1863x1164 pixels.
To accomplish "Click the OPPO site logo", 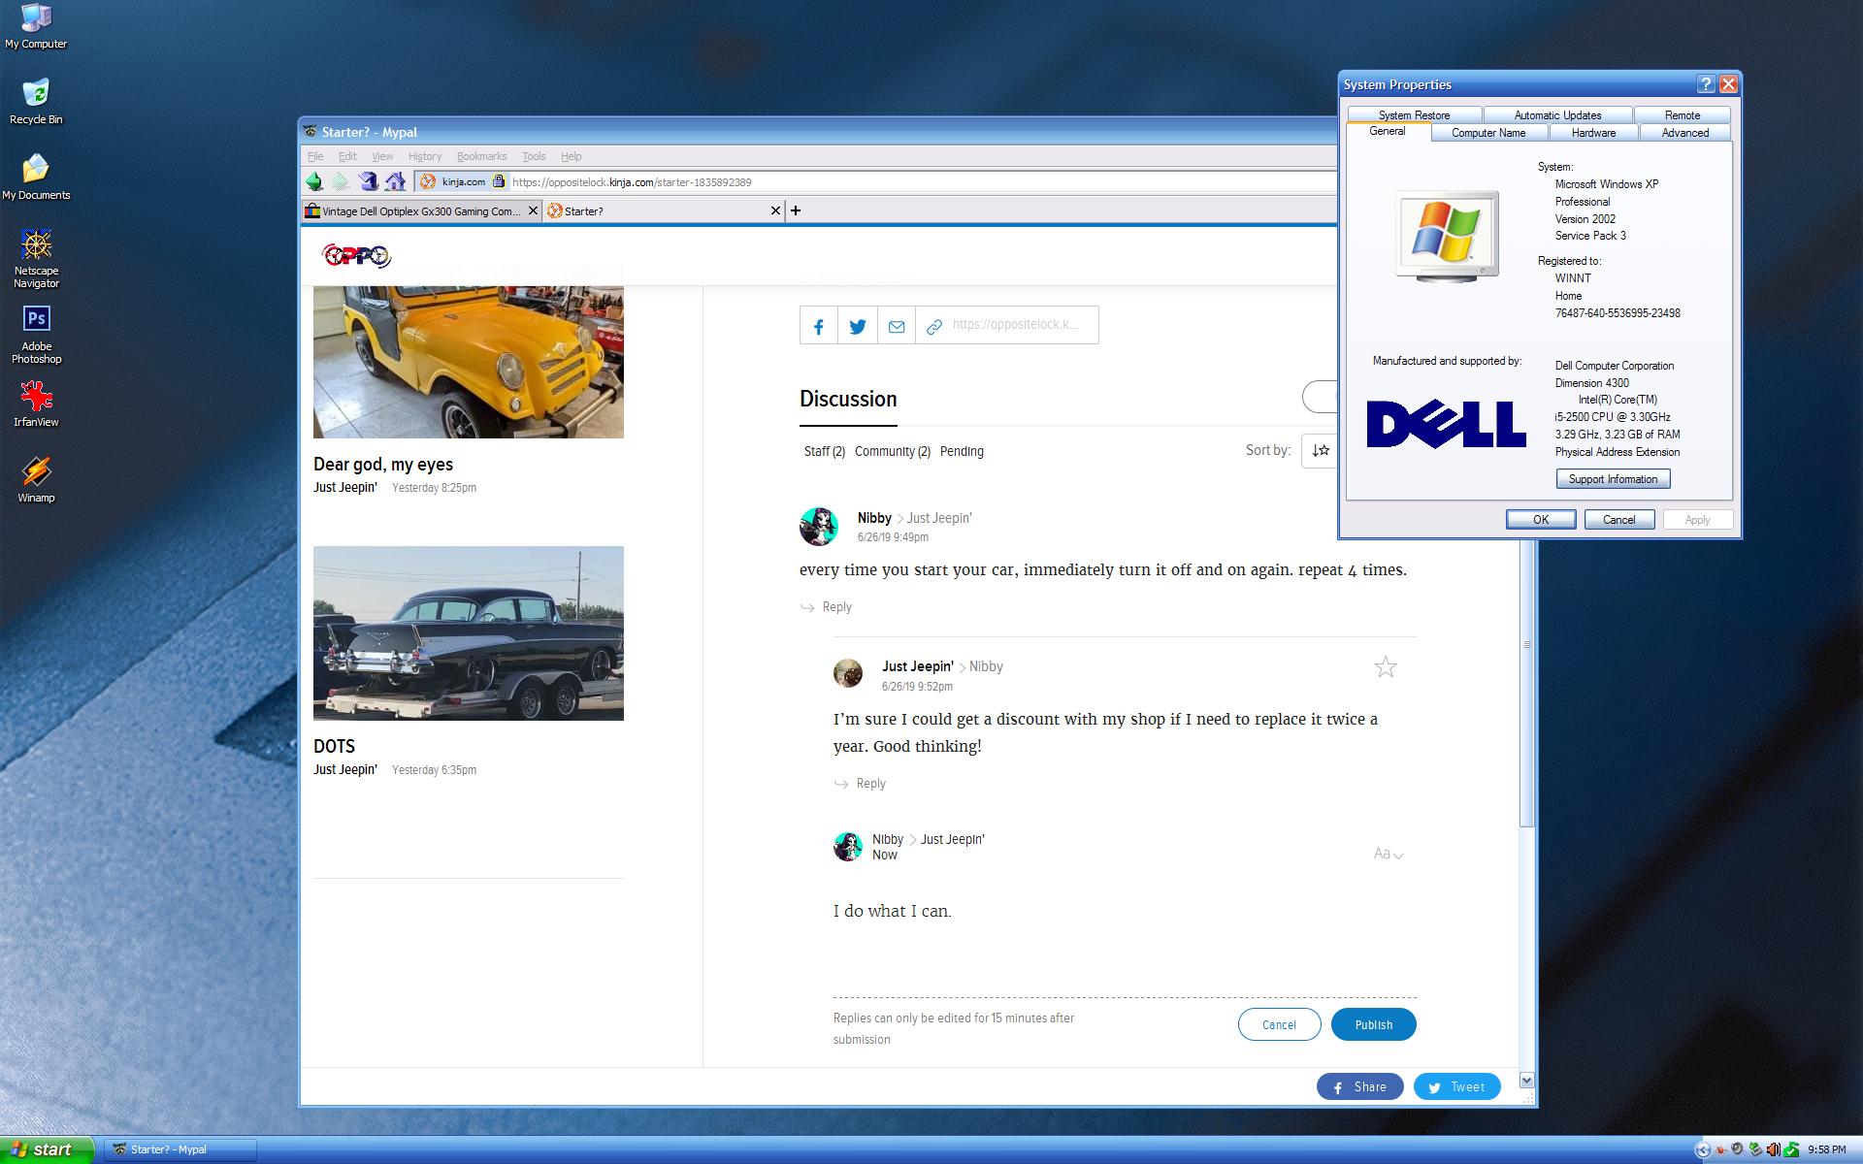I will coord(357,255).
